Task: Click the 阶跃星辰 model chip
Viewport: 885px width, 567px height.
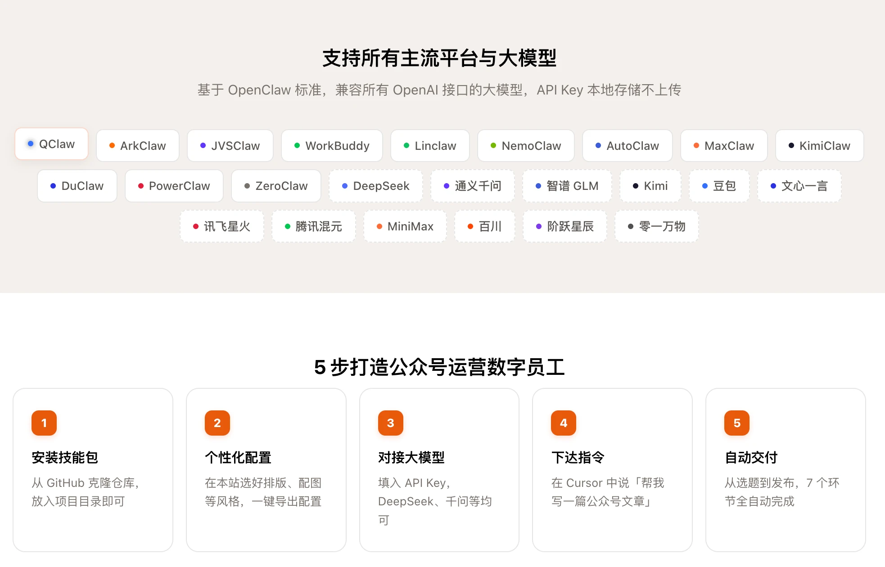Action: (565, 226)
